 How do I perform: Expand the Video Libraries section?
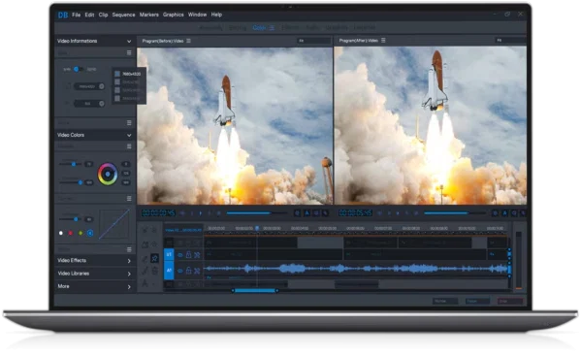[x=129, y=274]
